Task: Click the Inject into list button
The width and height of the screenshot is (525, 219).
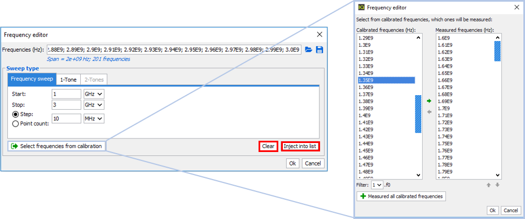Action: (300, 146)
